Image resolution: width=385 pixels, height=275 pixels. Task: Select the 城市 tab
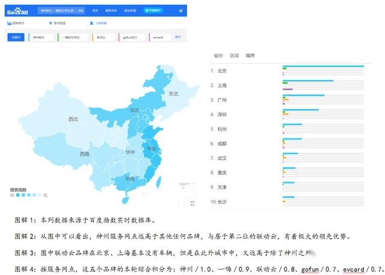pyautogui.click(x=250, y=56)
